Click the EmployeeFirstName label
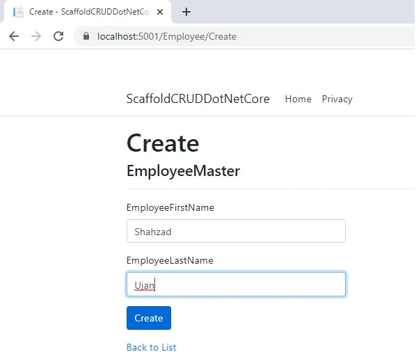The height and width of the screenshot is (359, 416). [170, 207]
